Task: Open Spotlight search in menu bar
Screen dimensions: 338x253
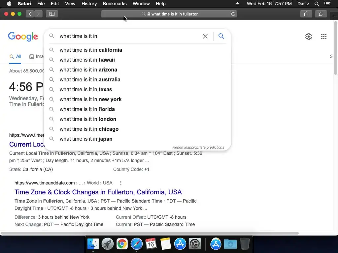Action: coord(317,4)
